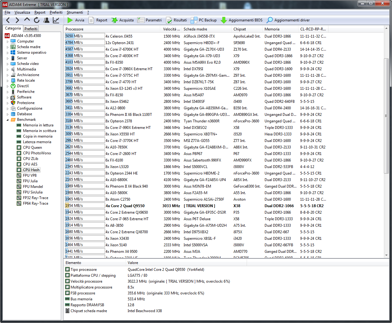The height and width of the screenshot is (323, 392).
Task: Click the refresh icon in the toolbar
Action: point(37,20)
